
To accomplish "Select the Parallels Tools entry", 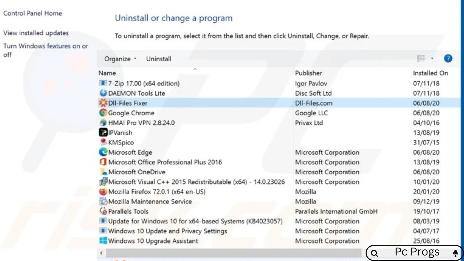I will pyautogui.click(x=278, y=211).
